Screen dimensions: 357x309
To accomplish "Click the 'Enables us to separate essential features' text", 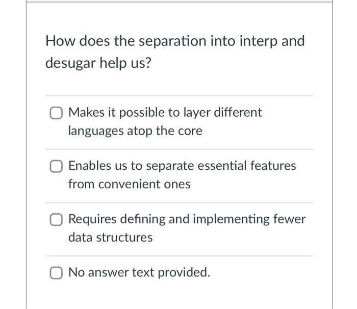I will pos(182,166).
